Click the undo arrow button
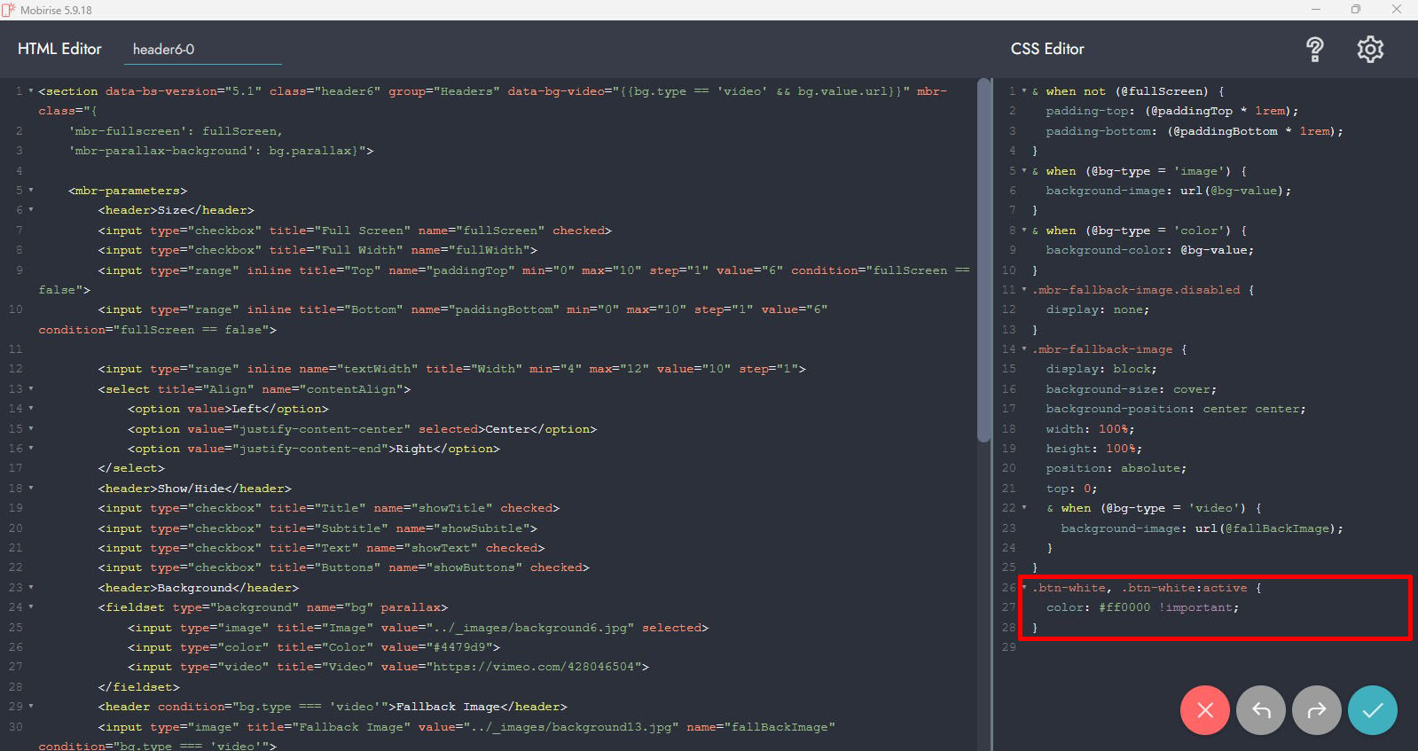 tap(1260, 710)
